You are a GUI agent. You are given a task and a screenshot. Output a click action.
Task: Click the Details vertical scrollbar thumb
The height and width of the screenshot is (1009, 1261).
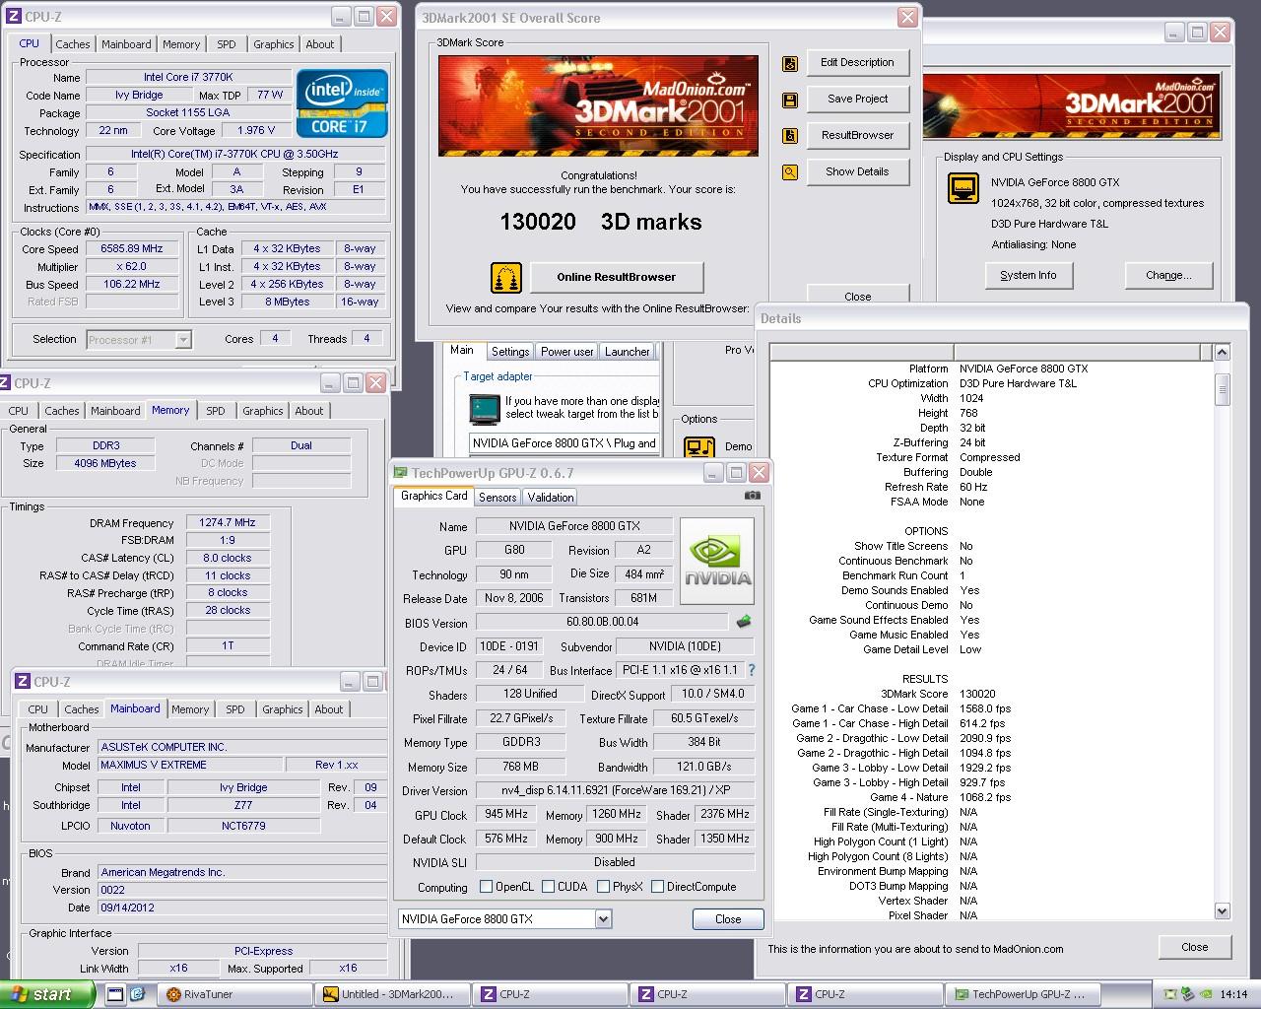pyautogui.click(x=1222, y=390)
